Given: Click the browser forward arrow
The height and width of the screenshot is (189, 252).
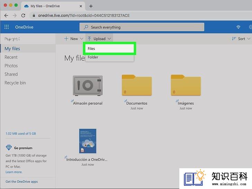Looking at the screenshot, I should (x=15, y=16).
